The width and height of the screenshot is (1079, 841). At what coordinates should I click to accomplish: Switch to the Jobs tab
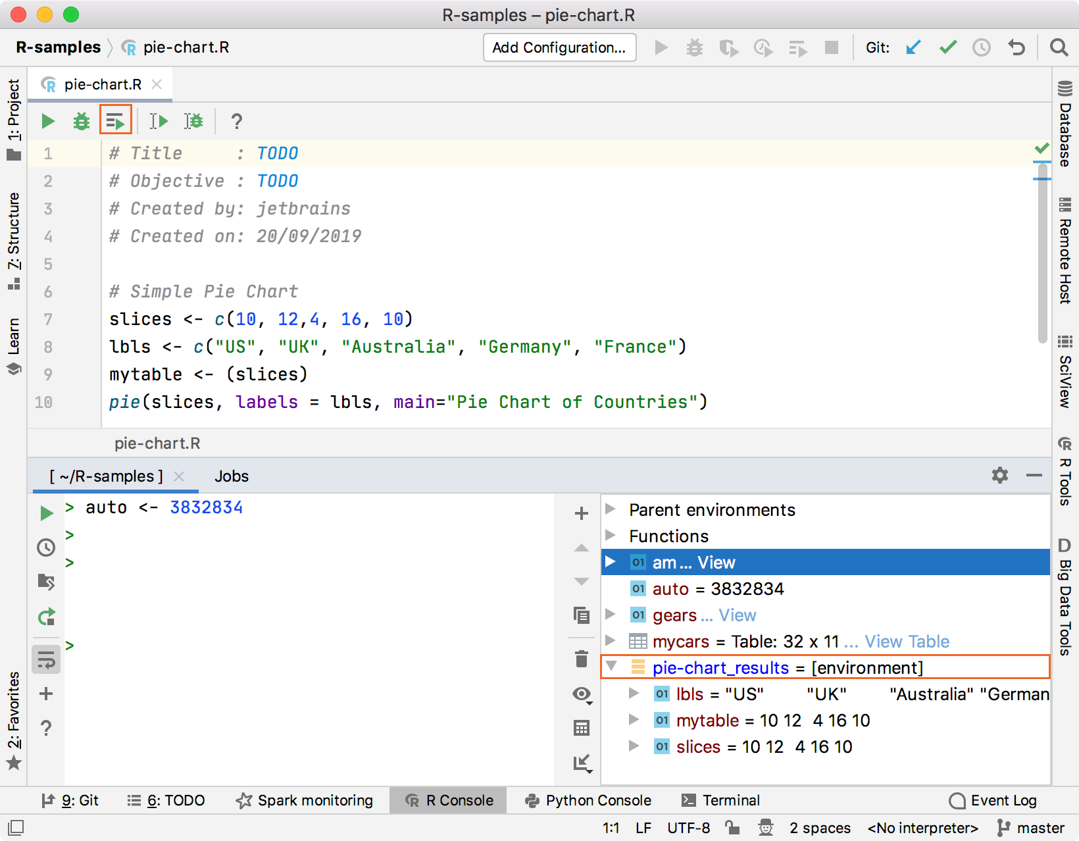(231, 476)
